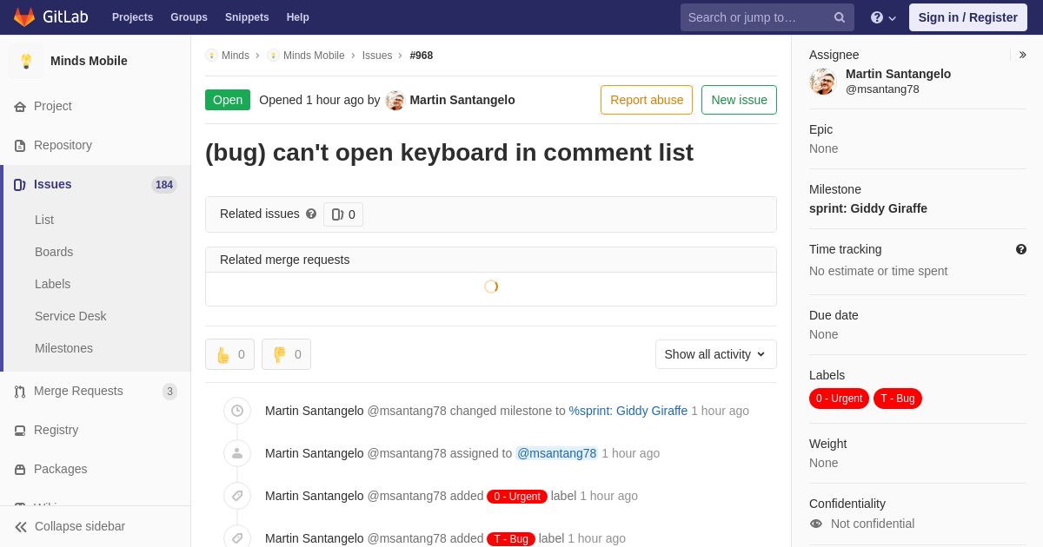Screen dimensions: 1043x547
Task: Click the Repository file icon
Action: coord(20,146)
